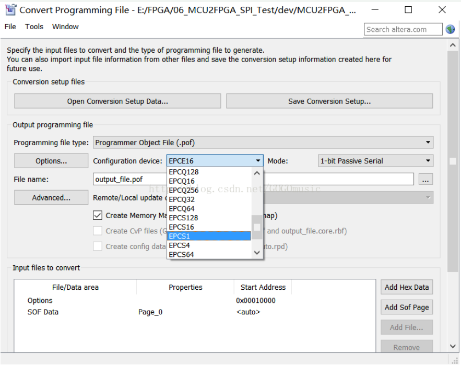The width and height of the screenshot is (461, 366).
Task: Open the File menu
Action: [x=10, y=27]
